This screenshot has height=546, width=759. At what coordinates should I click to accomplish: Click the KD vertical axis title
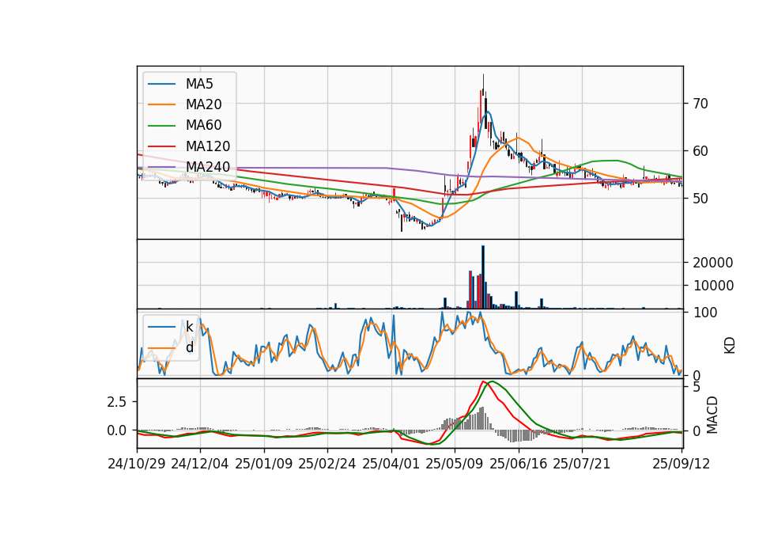(730, 346)
